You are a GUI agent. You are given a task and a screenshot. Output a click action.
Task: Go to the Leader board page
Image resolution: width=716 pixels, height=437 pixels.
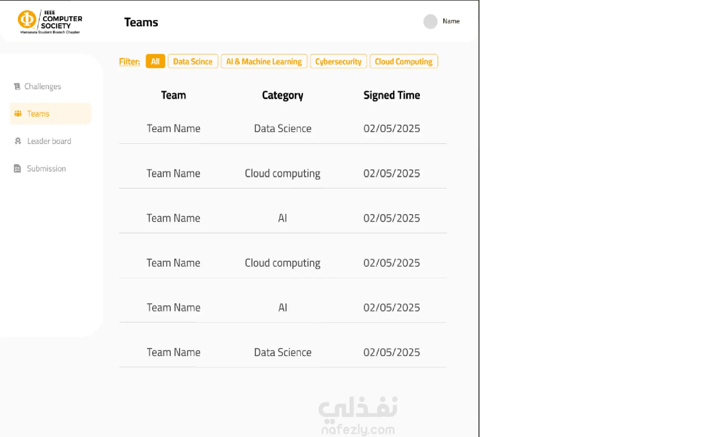[x=49, y=141]
